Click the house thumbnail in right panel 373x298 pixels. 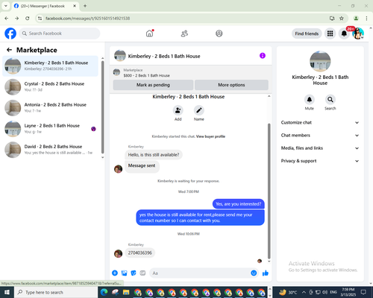tap(320, 61)
